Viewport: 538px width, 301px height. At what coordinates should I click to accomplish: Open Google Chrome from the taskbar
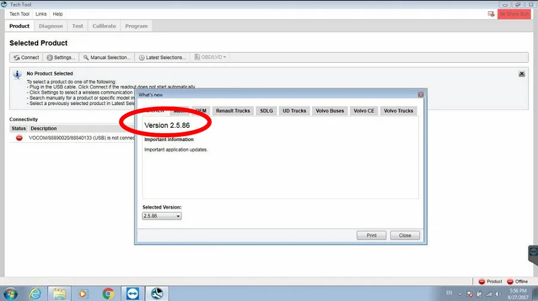click(x=108, y=293)
